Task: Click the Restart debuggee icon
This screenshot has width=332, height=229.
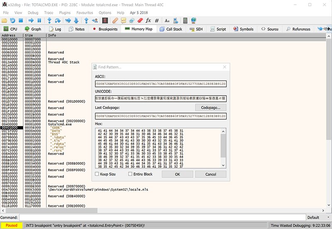Action: pos(12,20)
